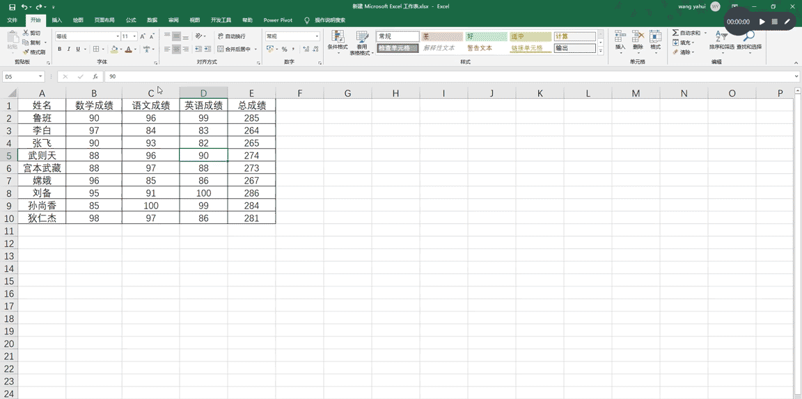The height and width of the screenshot is (399, 802).
Task: Open the text orientation tool
Action: click(198, 36)
